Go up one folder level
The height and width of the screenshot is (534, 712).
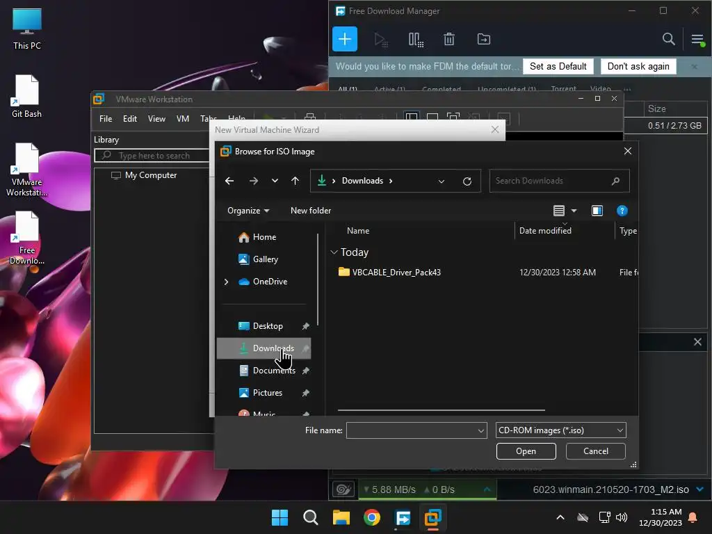coord(295,181)
